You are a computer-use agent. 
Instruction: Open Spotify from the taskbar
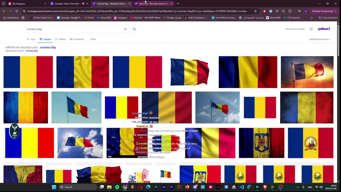click(117, 187)
